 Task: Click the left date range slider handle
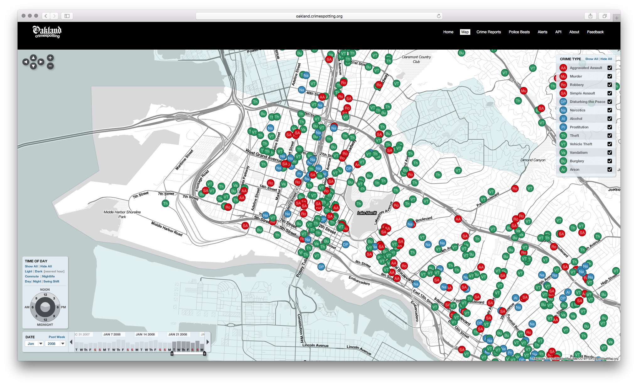(x=172, y=354)
